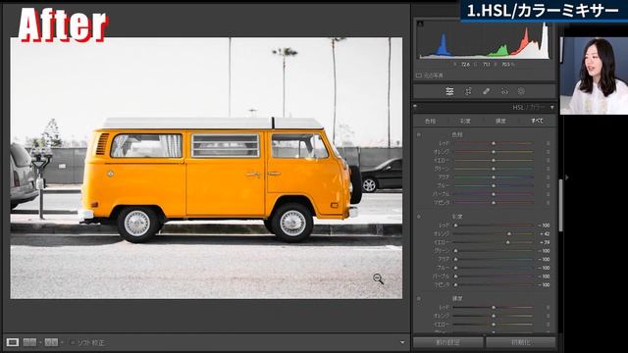Click the +39 saturation yellow value field
This screenshot has height=353, width=628.
pyautogui.click(x=545, y=242)
